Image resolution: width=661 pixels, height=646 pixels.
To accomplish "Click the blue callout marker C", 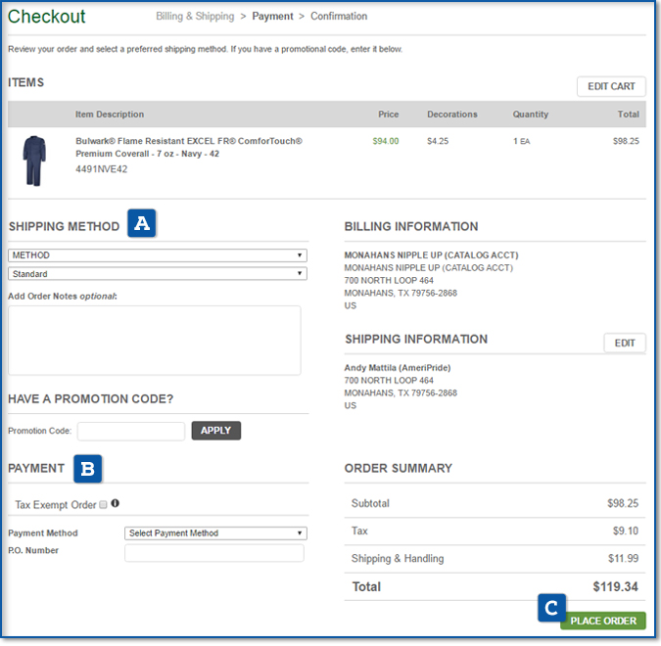I will point(551,608).
